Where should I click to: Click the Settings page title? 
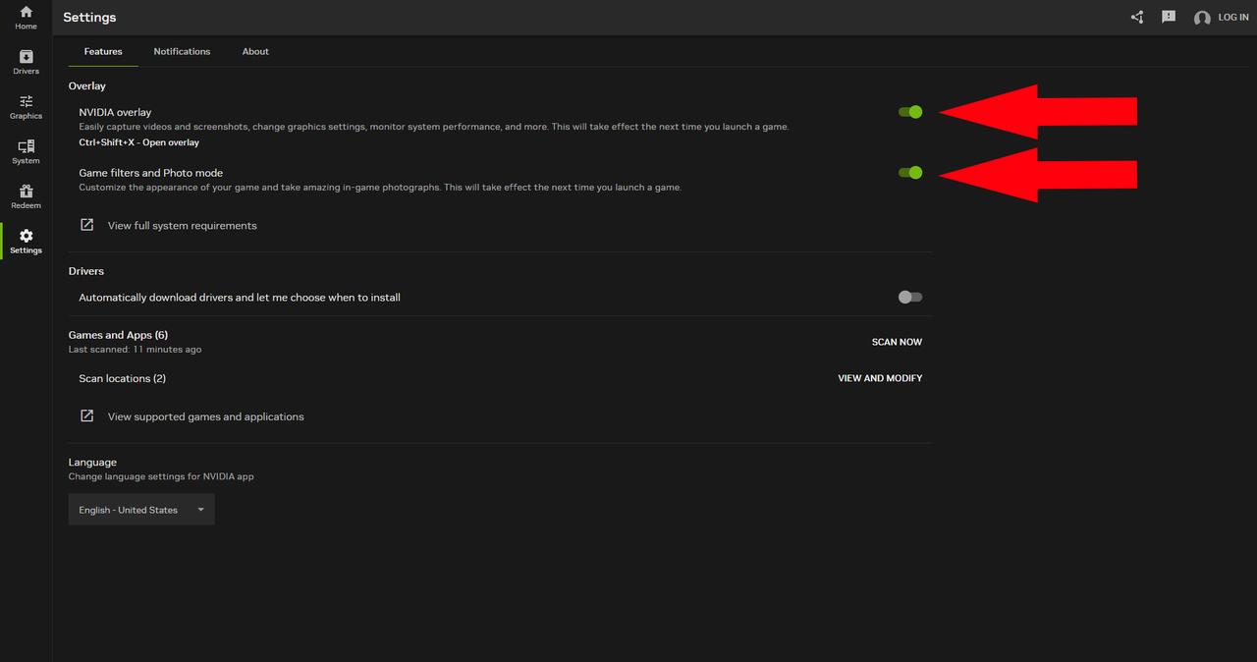coord(89,18)
